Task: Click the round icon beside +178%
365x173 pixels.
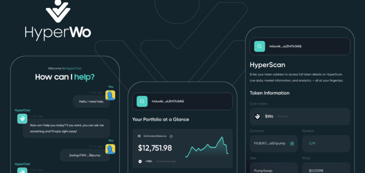Action: click(x=140, y=161)
